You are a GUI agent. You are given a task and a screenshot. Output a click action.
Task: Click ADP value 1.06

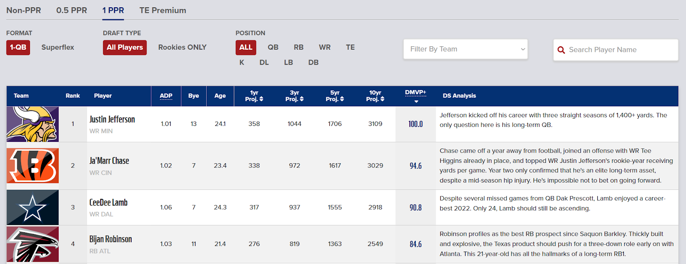[x=166, y=207]
